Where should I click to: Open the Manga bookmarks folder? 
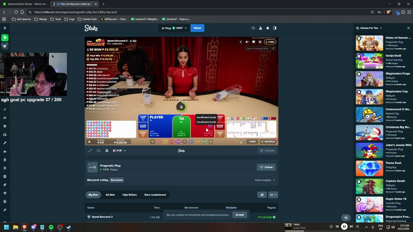pos(41,19)
